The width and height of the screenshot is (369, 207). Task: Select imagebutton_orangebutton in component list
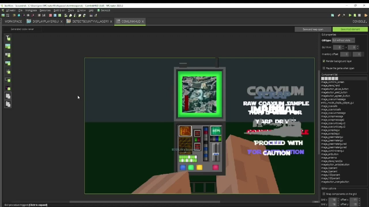pos(335,182)
